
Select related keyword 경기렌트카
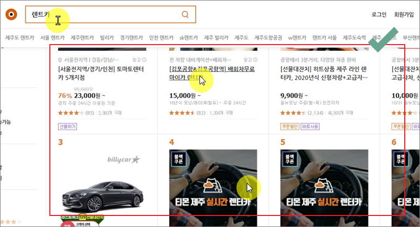(131, 38)
